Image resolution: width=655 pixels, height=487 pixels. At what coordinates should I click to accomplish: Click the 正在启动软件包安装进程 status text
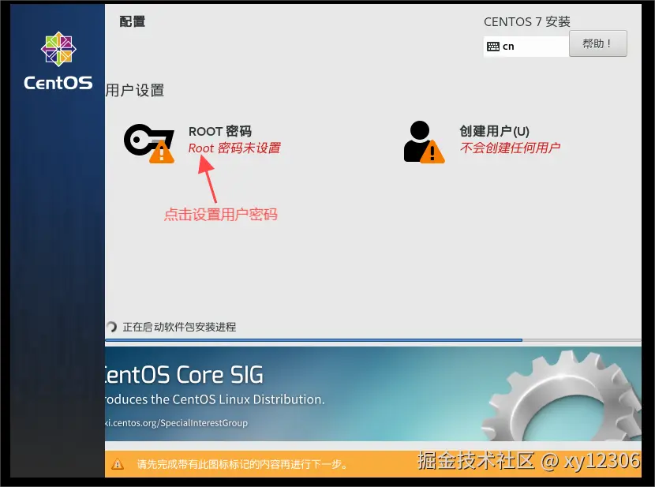coord(179,327)
